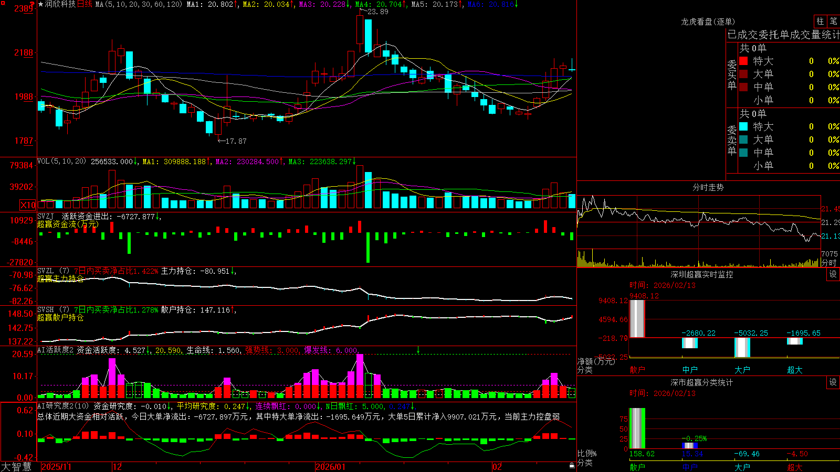Select the SVSH (7) indicator label
The image size is (840, 472).
tap(53, 310)
